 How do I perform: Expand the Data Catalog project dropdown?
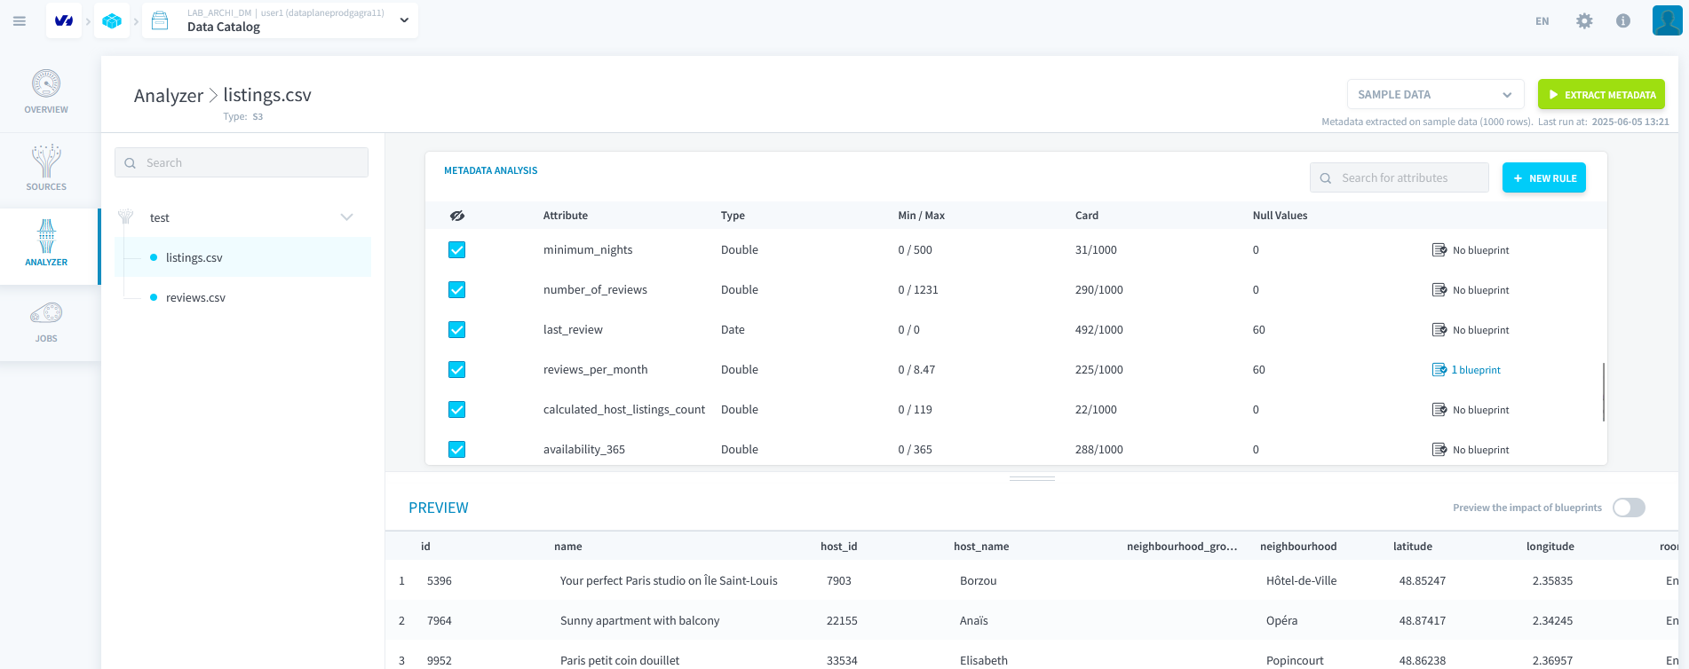404,20
